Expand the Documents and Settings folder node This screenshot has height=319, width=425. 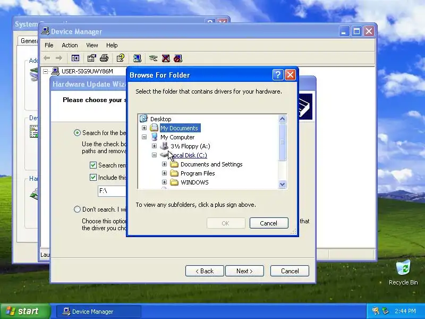(x=164, y=164)
